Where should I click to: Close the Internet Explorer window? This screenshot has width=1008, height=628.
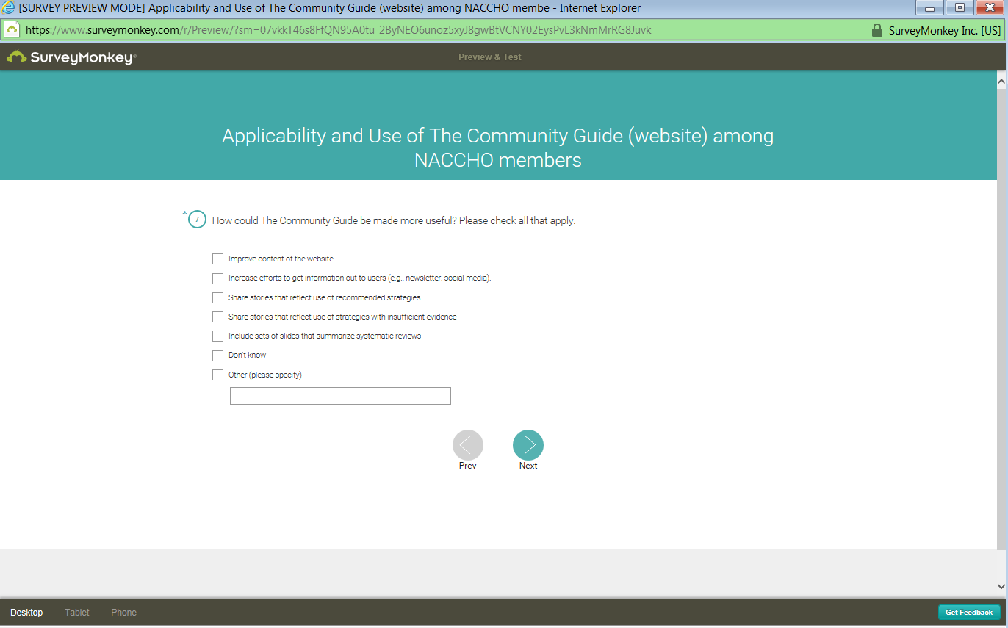990,8
